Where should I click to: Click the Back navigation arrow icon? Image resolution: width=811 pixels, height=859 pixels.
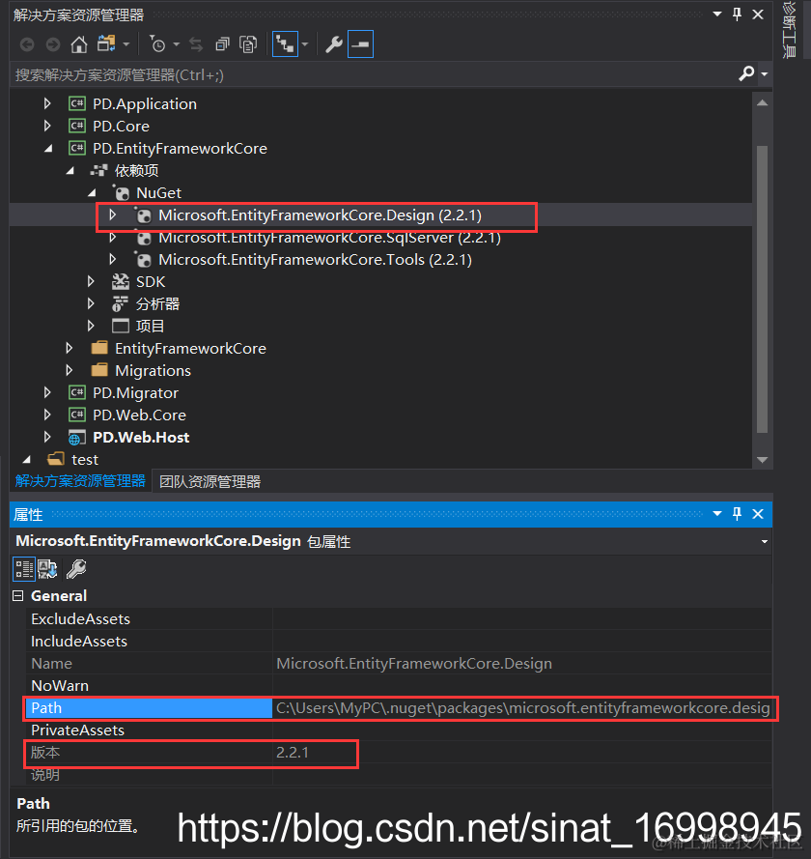pos(27,44)
